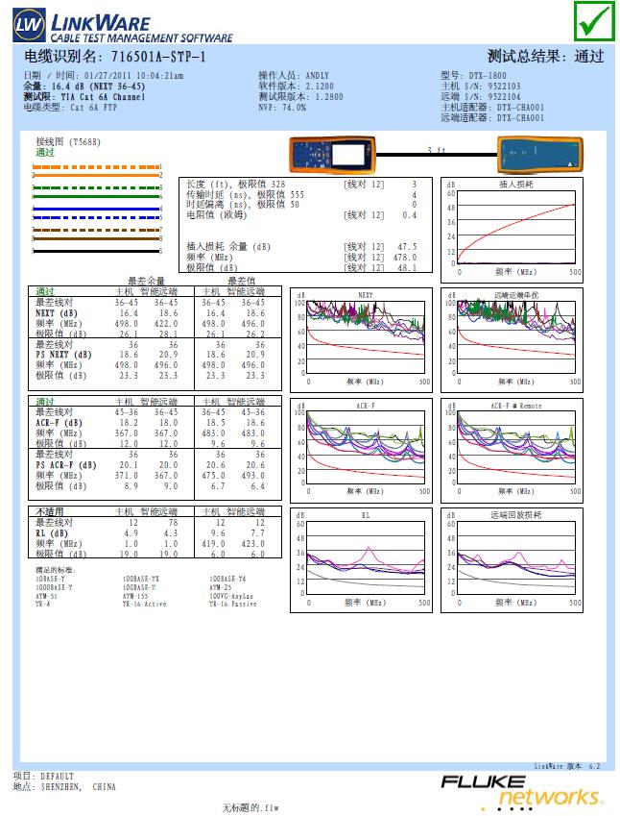The image size is (620, 816).
Task: Click the 无标题的.flw file name footer
Action: pos(250,808)
